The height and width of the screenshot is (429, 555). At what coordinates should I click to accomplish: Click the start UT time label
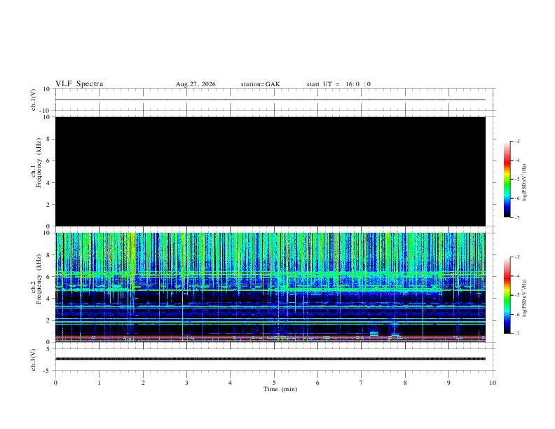tap(338, 84)
